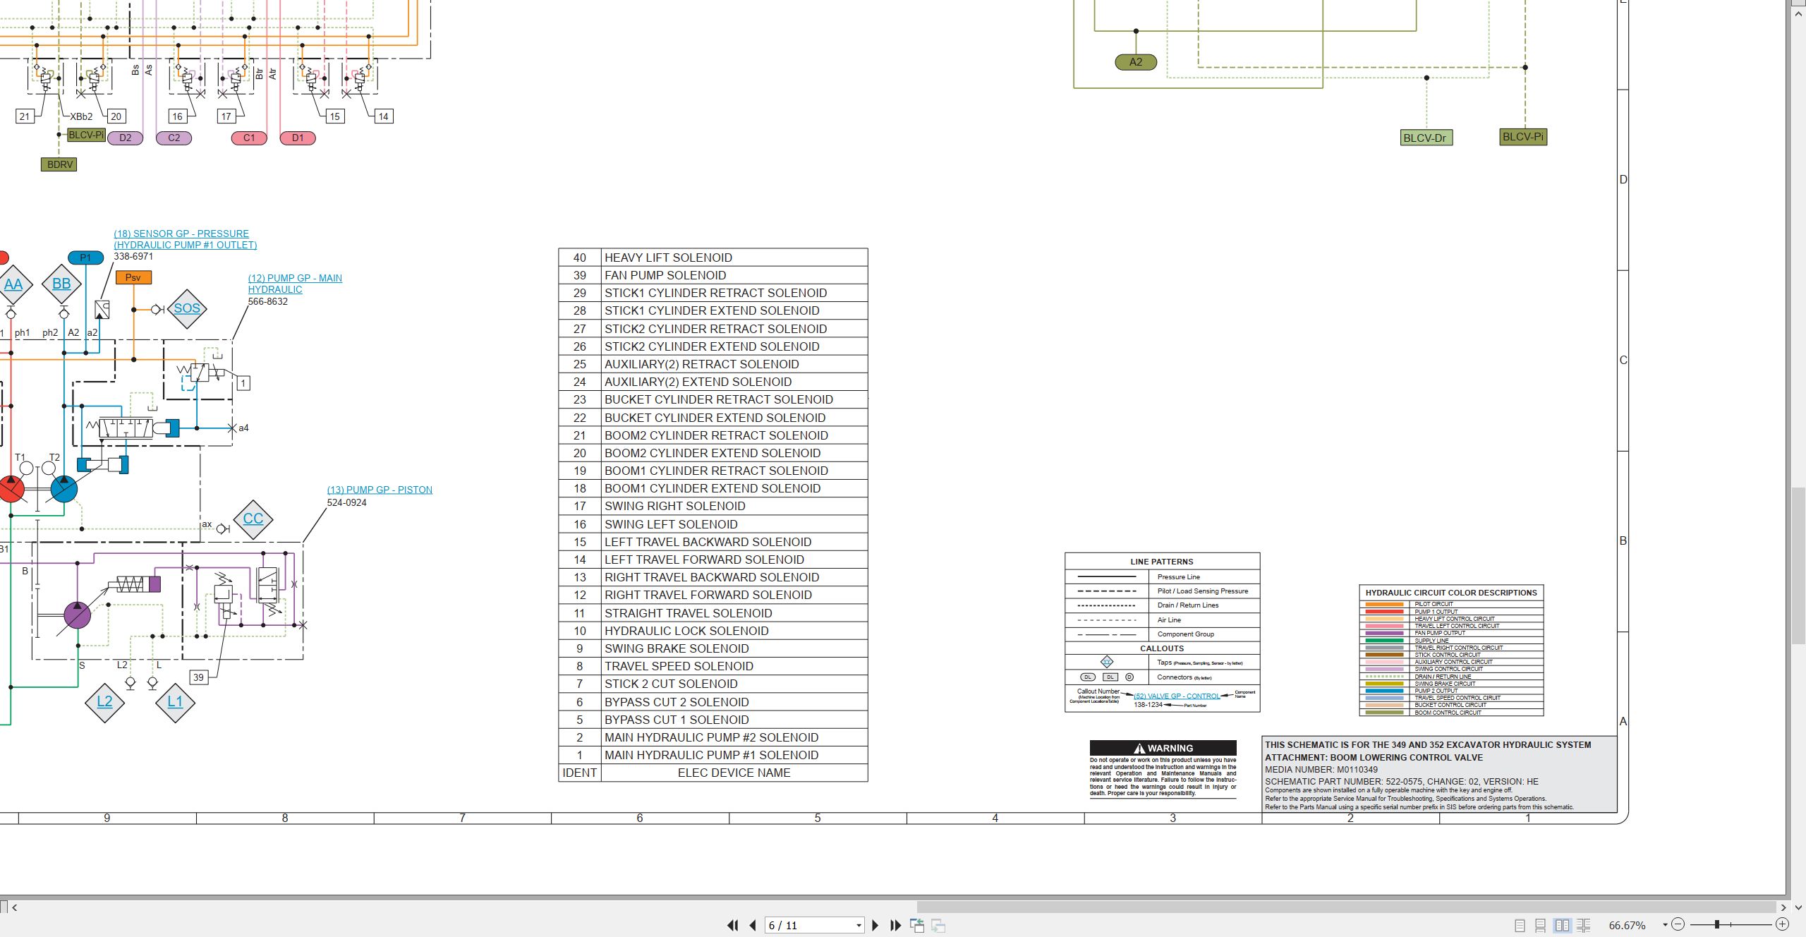Select the HYDRAULIC LOCK SOLENOID row
This screenshot has width=1806, height=937.
[x=713, y=631]
